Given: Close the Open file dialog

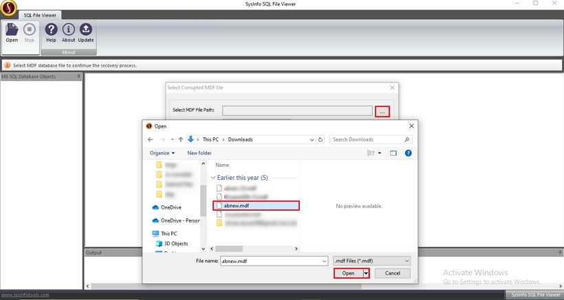Looking at the screenshot, I should click(411, 126).
